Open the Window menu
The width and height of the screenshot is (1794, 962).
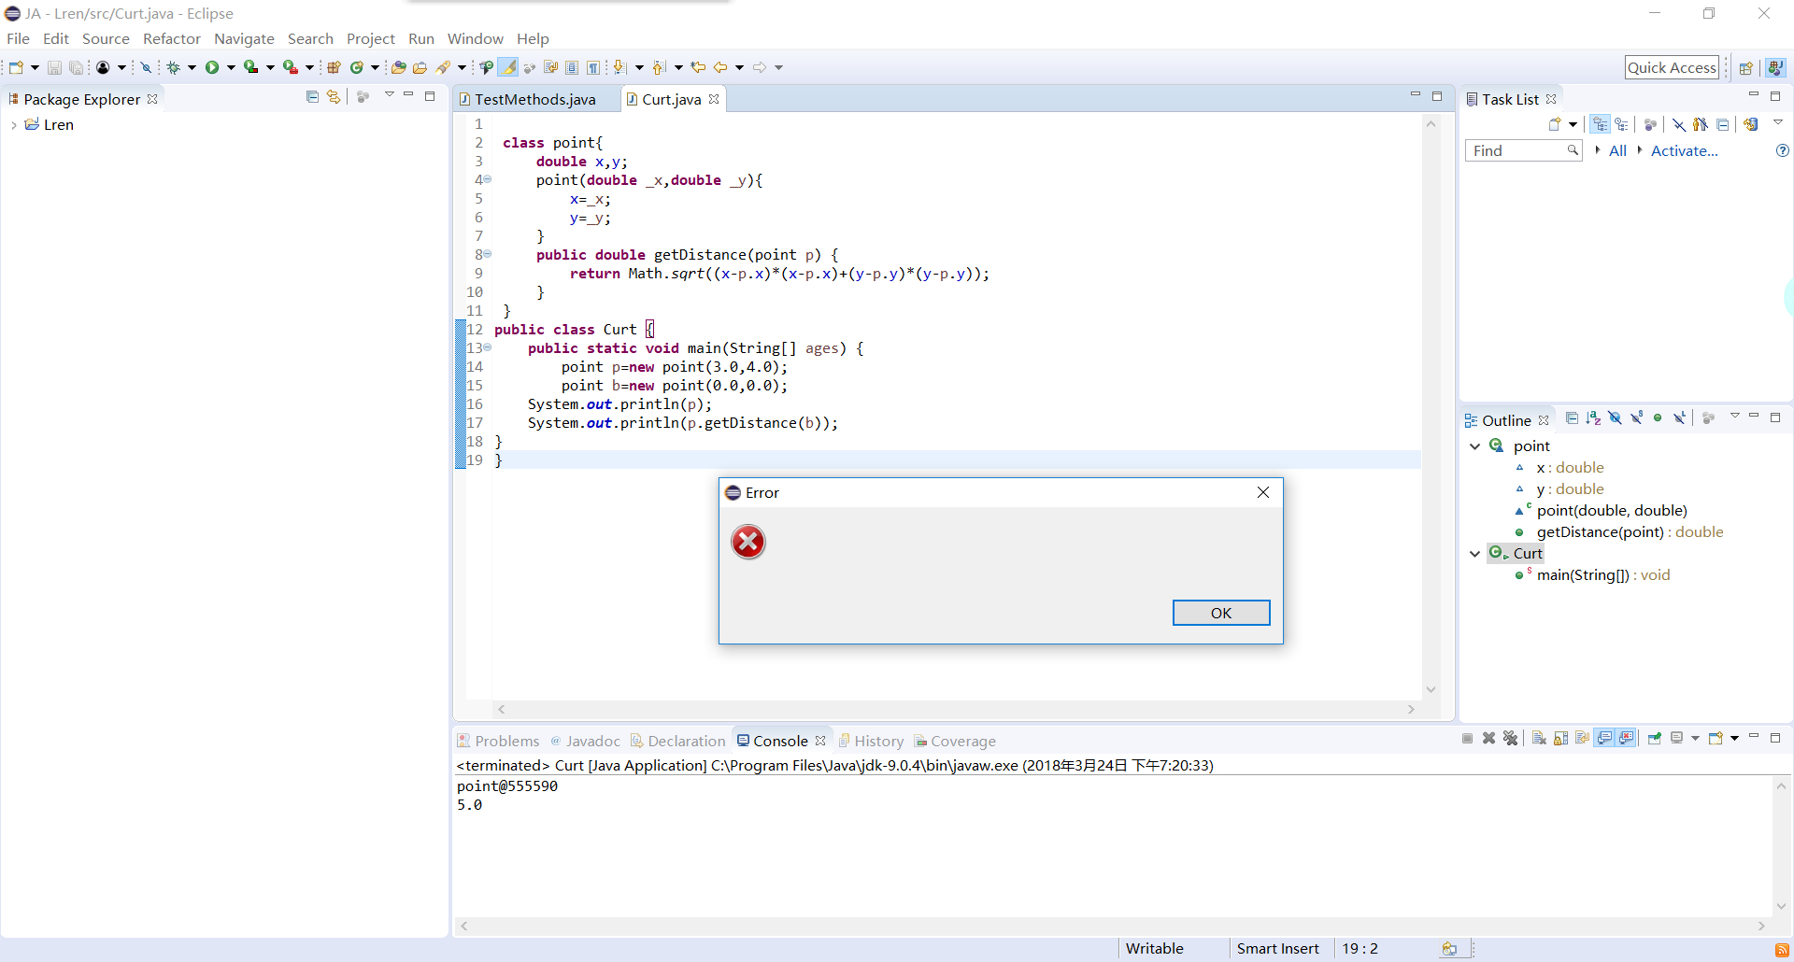[x=475, y=38]
